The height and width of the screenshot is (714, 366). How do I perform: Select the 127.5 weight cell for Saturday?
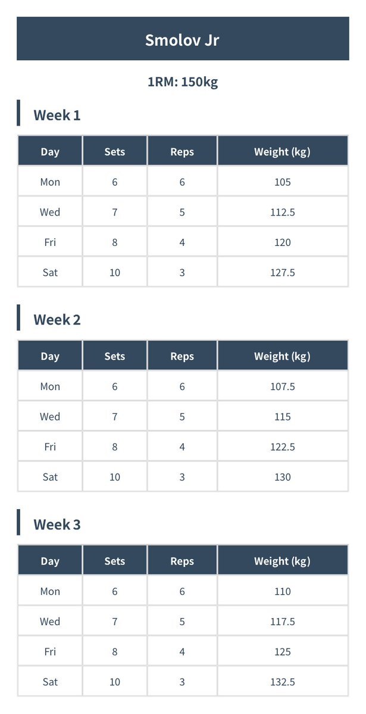[283, 272]
